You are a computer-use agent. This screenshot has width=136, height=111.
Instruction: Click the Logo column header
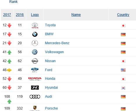35,15
